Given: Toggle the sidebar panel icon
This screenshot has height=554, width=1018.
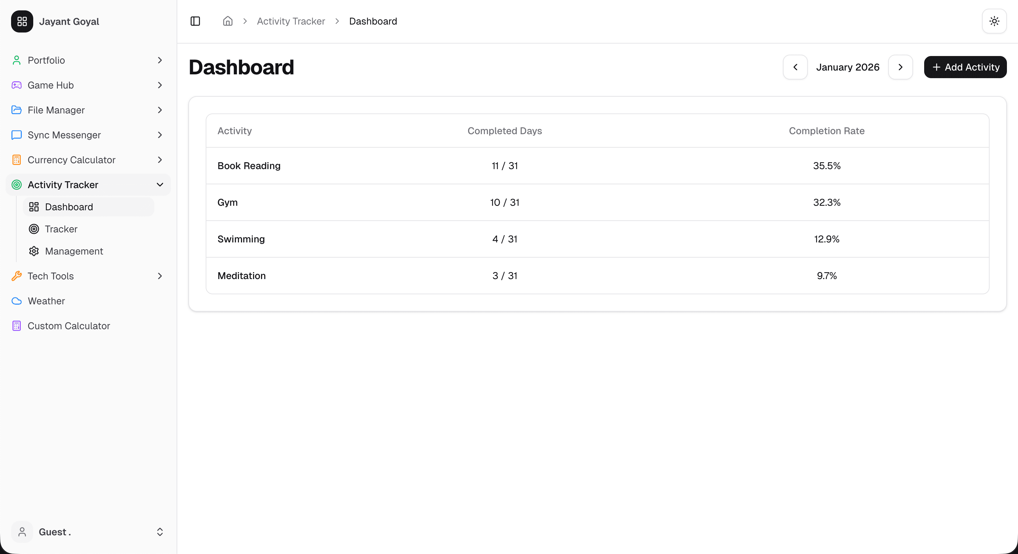Looking at the screenshot, I should point(195,21).
